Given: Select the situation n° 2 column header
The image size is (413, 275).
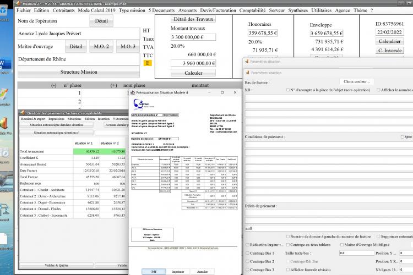Looking at the screenshot, I should point(110,144).
